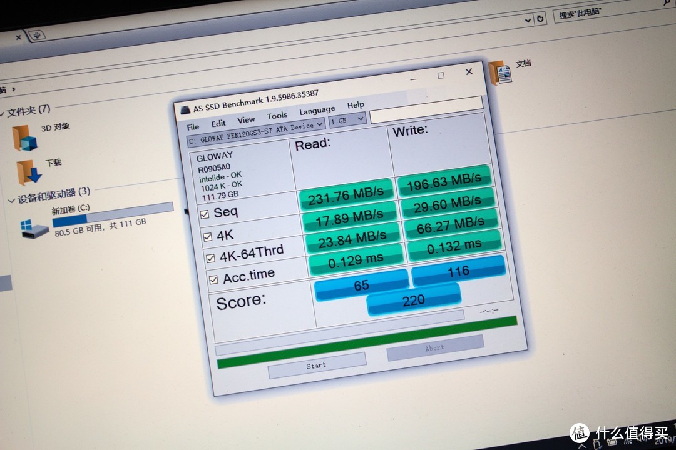The width and height of the screenshot is (676, 450).
Task: Open the Edit menu
Action: pos(218,123)
